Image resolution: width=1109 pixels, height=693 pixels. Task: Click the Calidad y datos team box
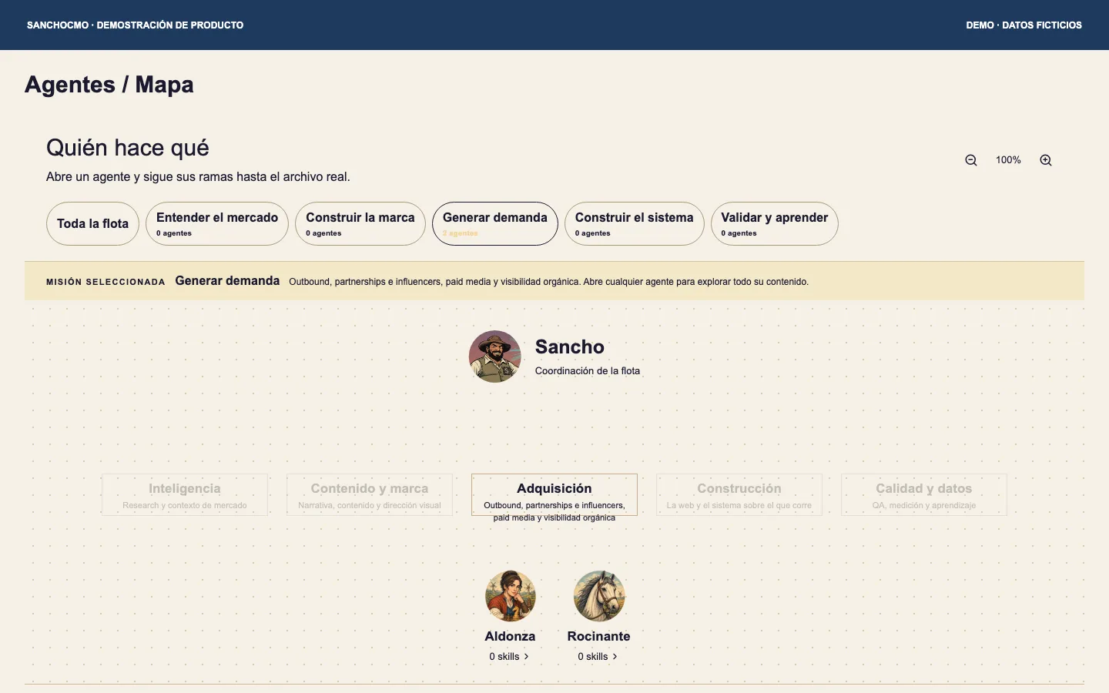point(924,494)
